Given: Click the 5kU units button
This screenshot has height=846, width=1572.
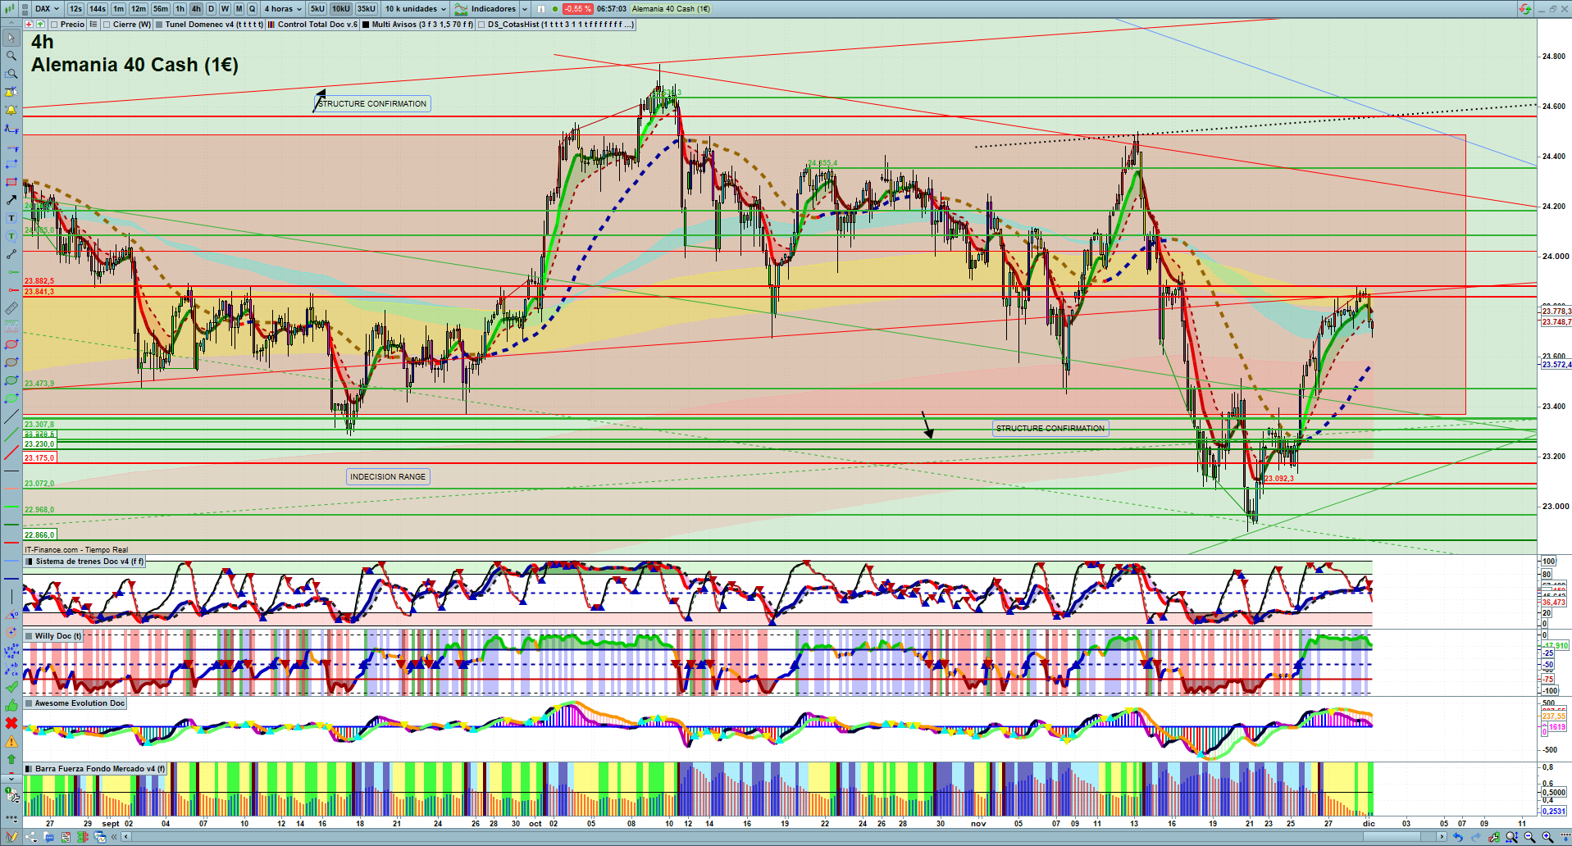Looking at the screenshot, I should [x=317, y=9].
